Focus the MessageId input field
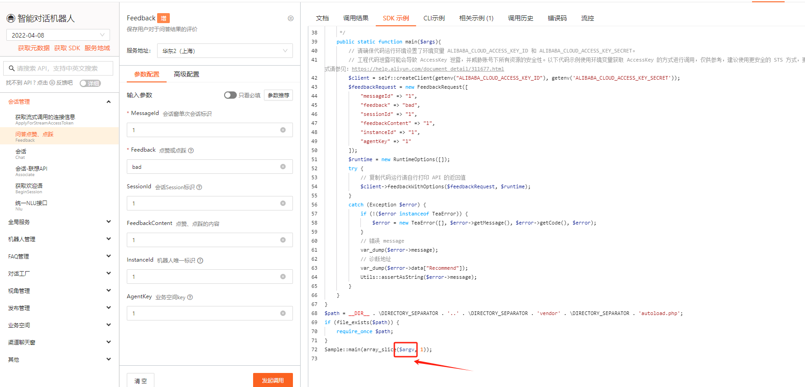805x387 pixels. (x=210, y=130)
